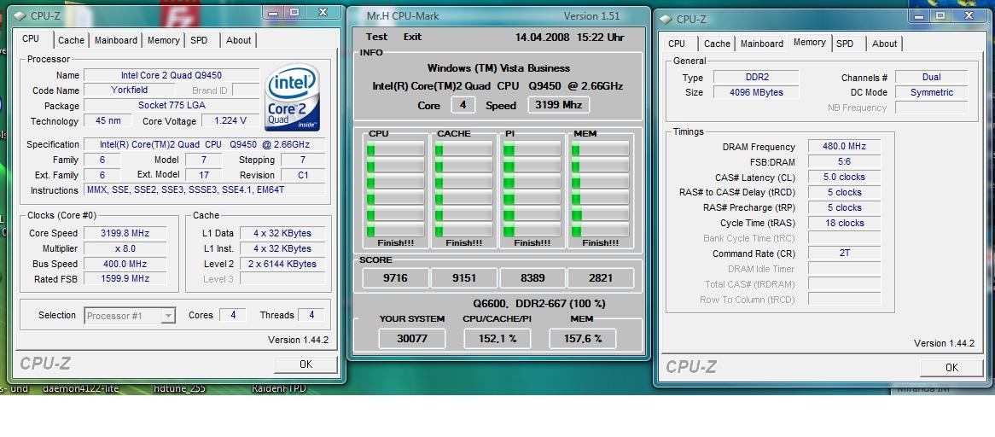Click processor name Intel Core 2 Quad Q9450
The image size is (995, 437).
(172, 75)
